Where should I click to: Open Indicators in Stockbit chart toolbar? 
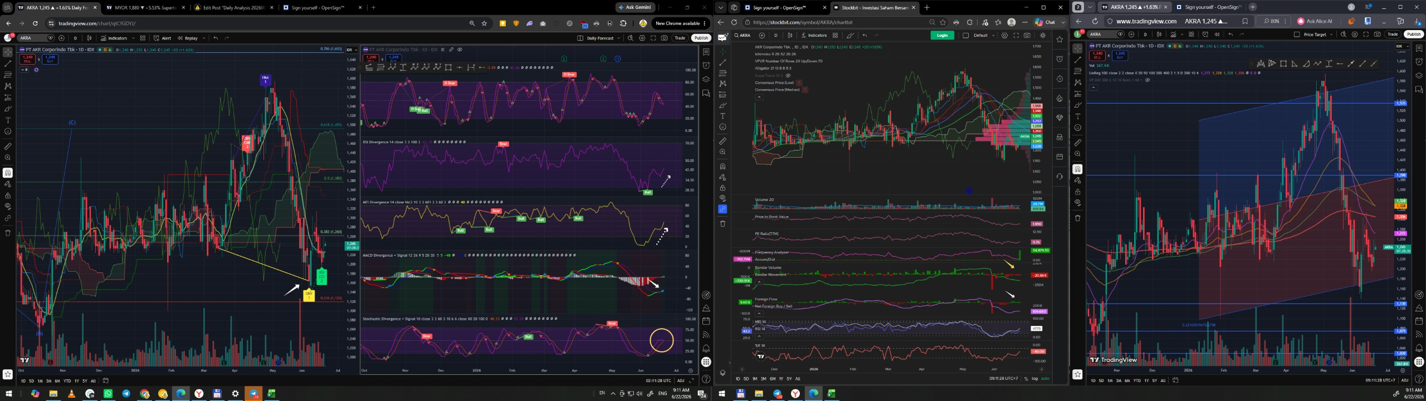coord(814,35)
